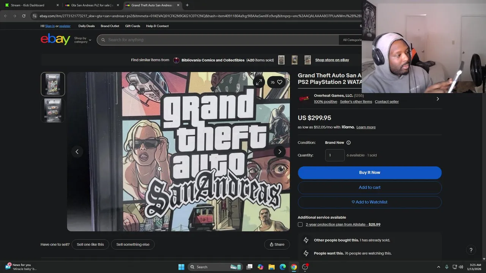Open the help question mark button

(x=471, y=250)
